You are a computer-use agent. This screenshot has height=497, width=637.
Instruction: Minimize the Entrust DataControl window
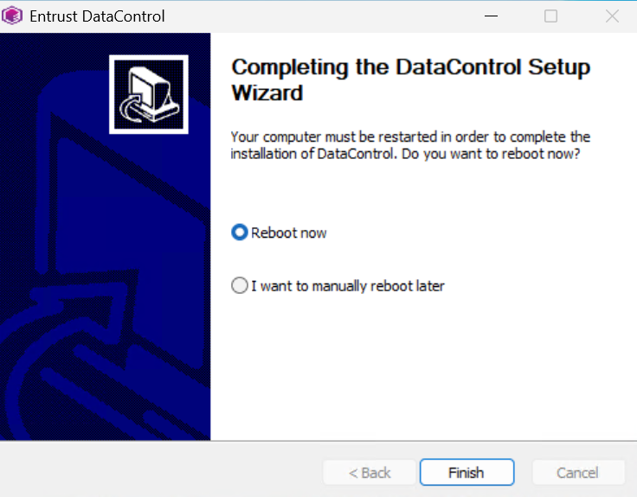pyautogui.click(x=491, y=16)
